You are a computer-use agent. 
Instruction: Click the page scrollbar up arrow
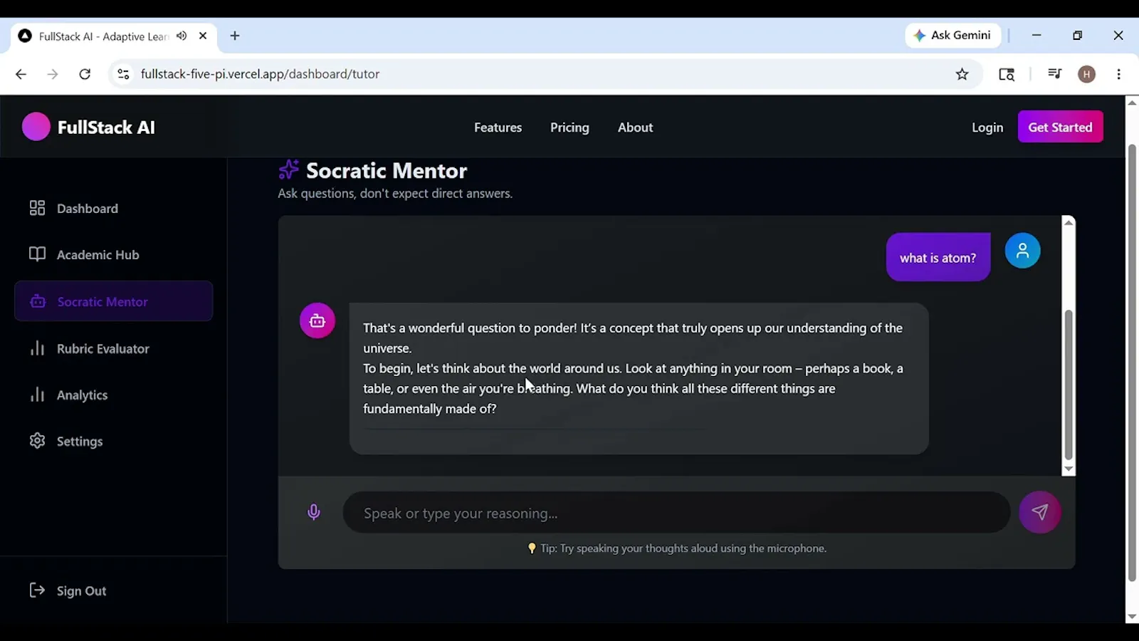(1132, 103)
